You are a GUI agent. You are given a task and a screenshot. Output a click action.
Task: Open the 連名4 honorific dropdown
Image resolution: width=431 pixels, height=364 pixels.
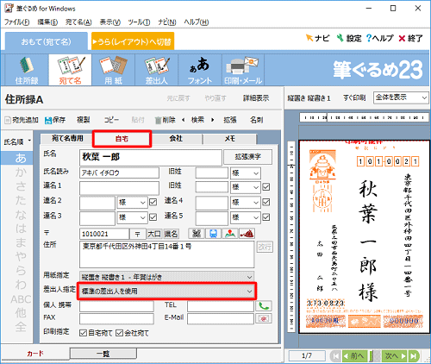pos(246,203)
